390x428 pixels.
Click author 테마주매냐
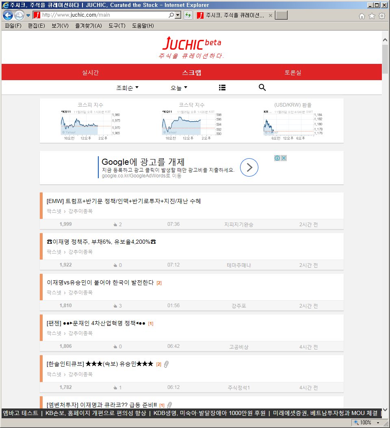click(x=239, y=265)
